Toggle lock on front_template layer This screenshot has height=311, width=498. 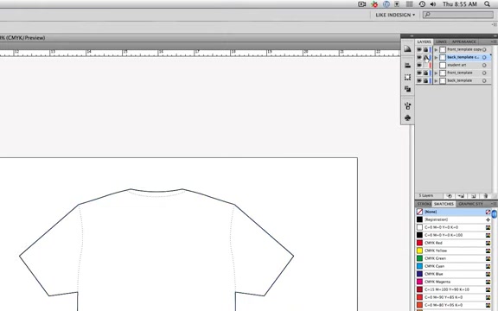(425, 73)
